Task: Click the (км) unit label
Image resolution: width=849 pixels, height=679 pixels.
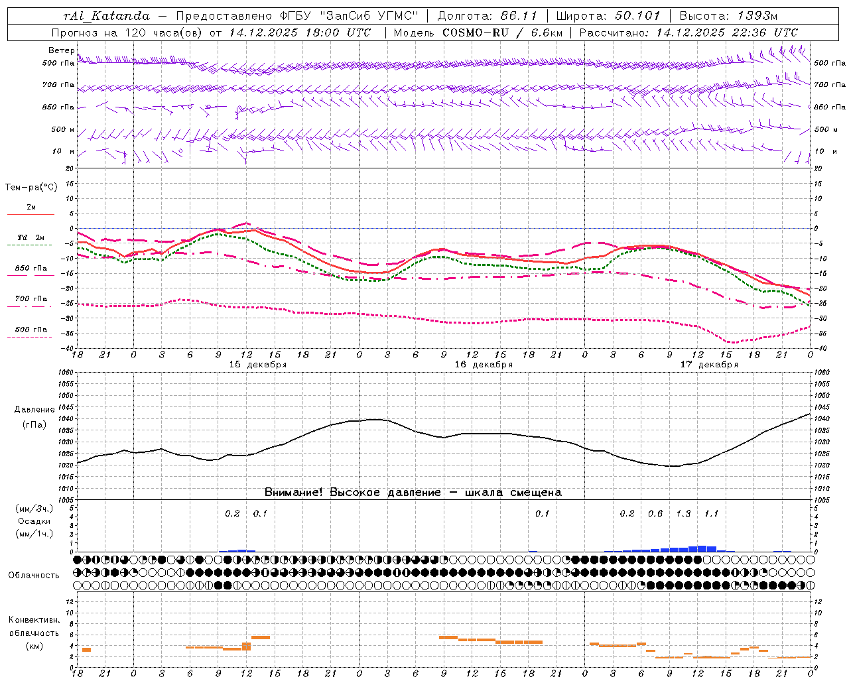Action: coord(34,645)
